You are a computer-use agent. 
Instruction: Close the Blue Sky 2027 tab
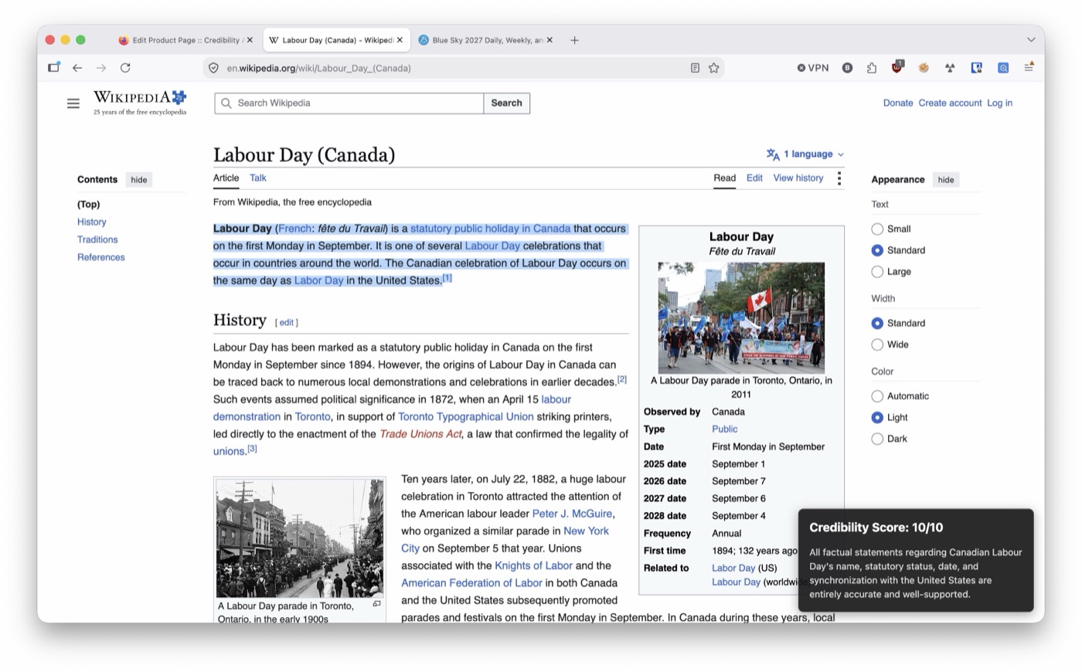point(550,40)
